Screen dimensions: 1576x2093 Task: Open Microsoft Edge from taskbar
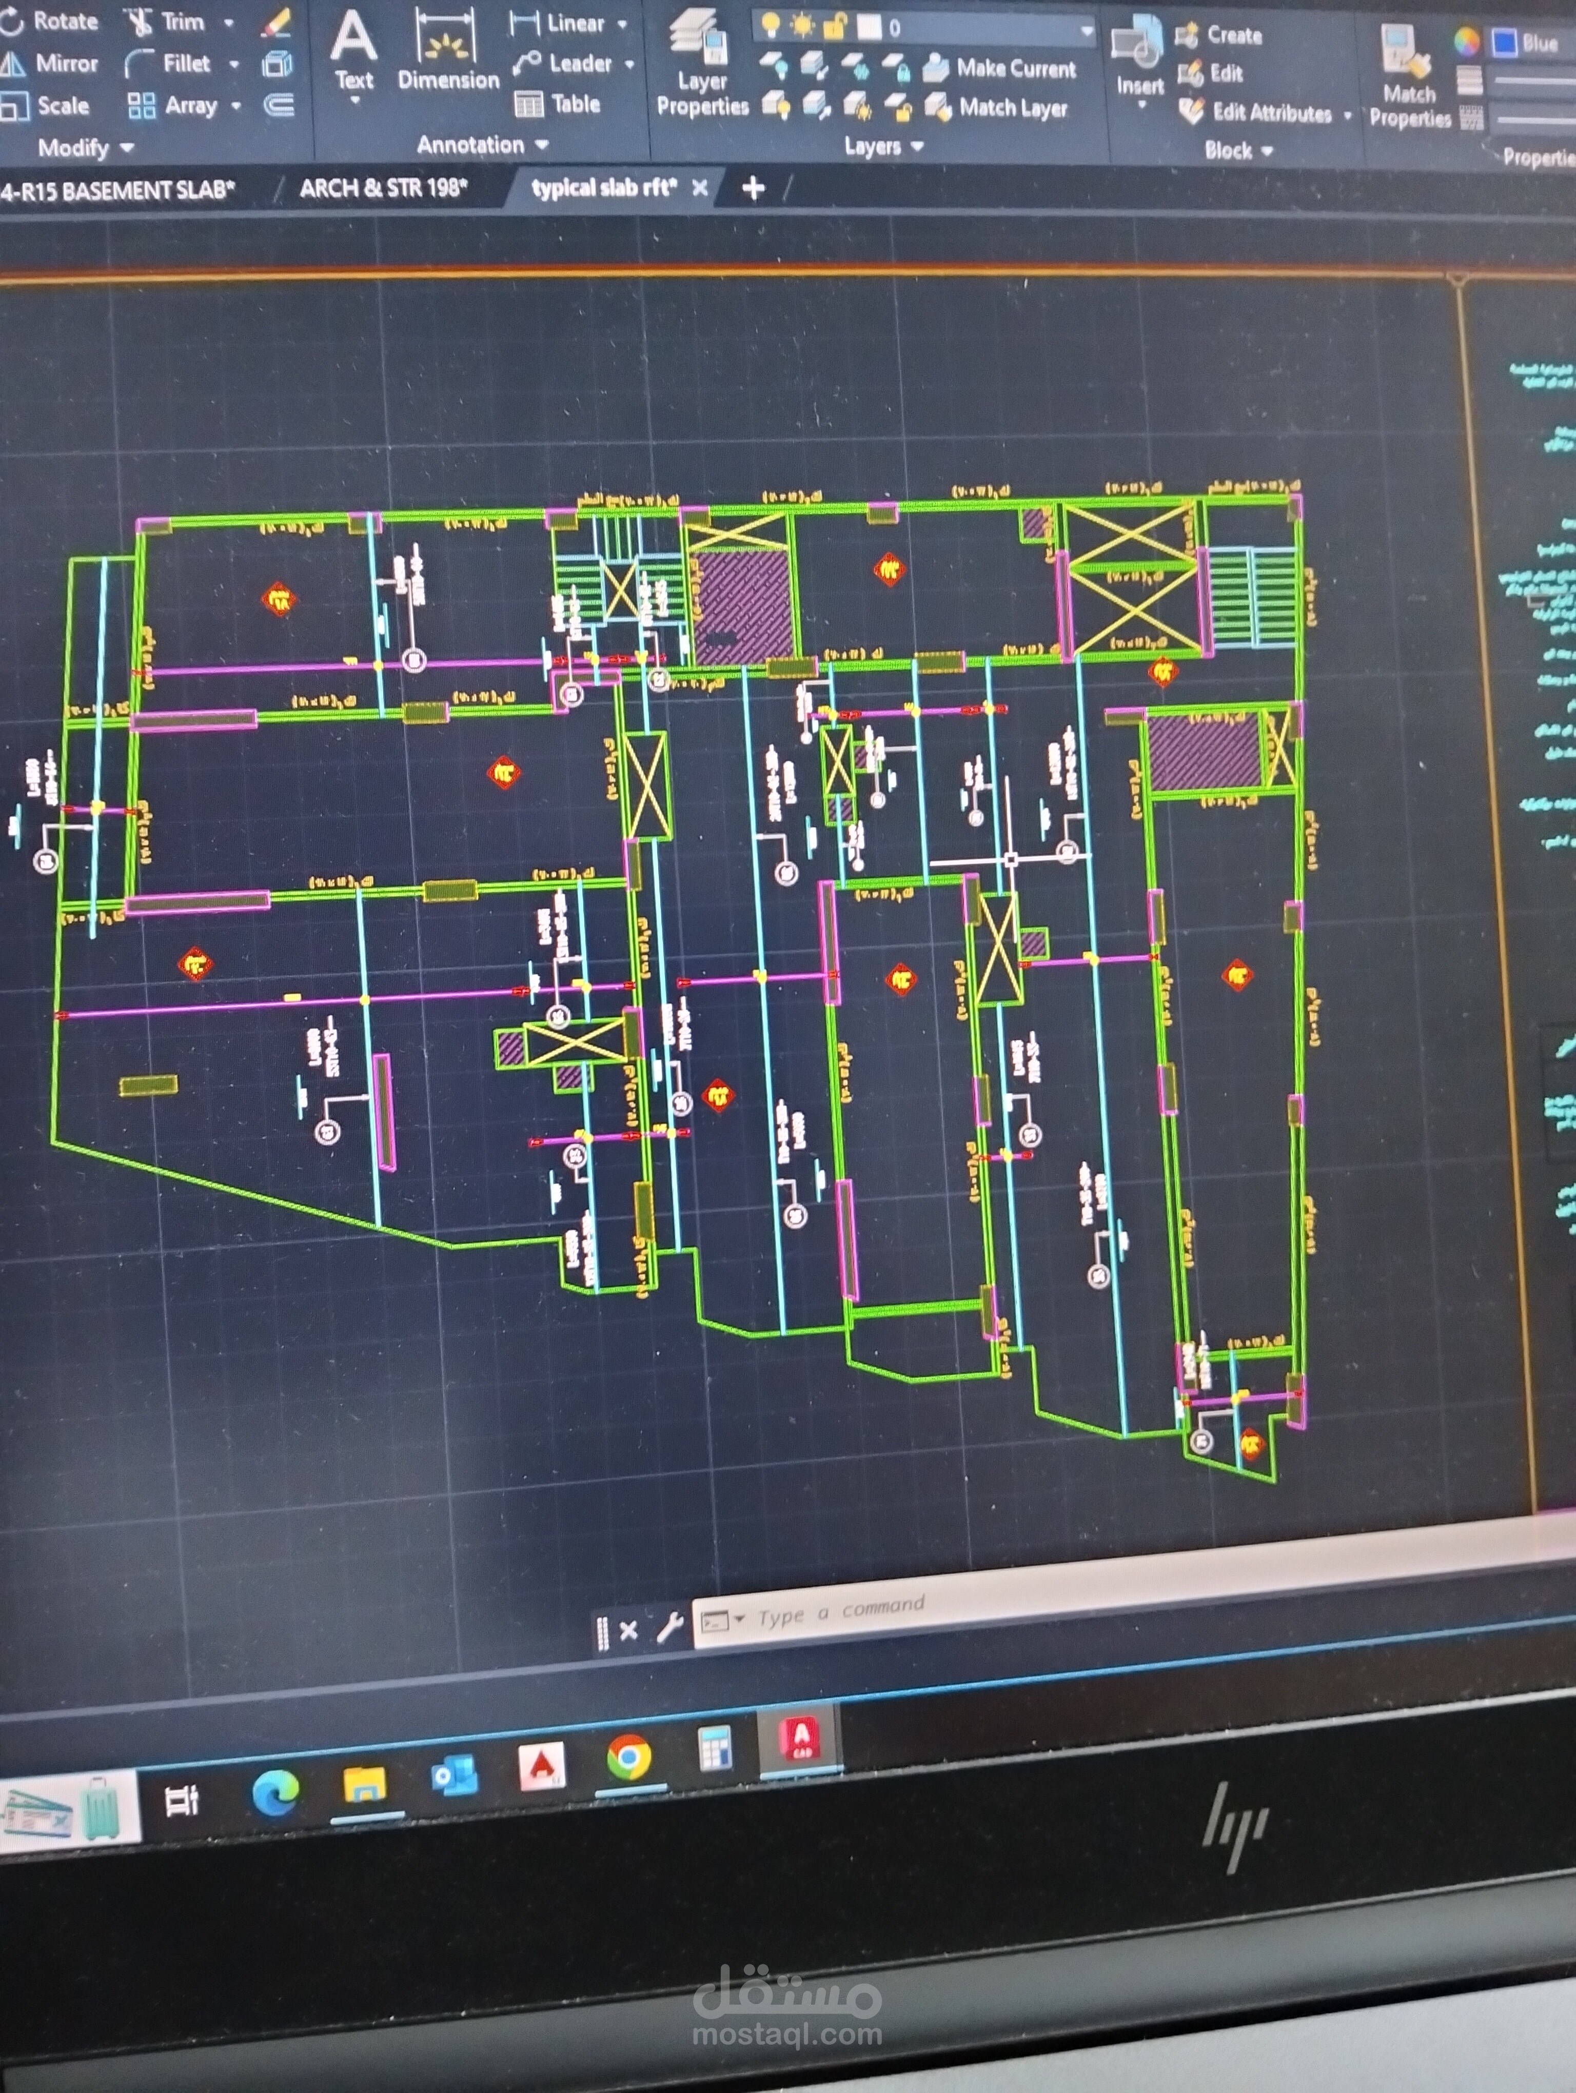tap(275, 1793)
